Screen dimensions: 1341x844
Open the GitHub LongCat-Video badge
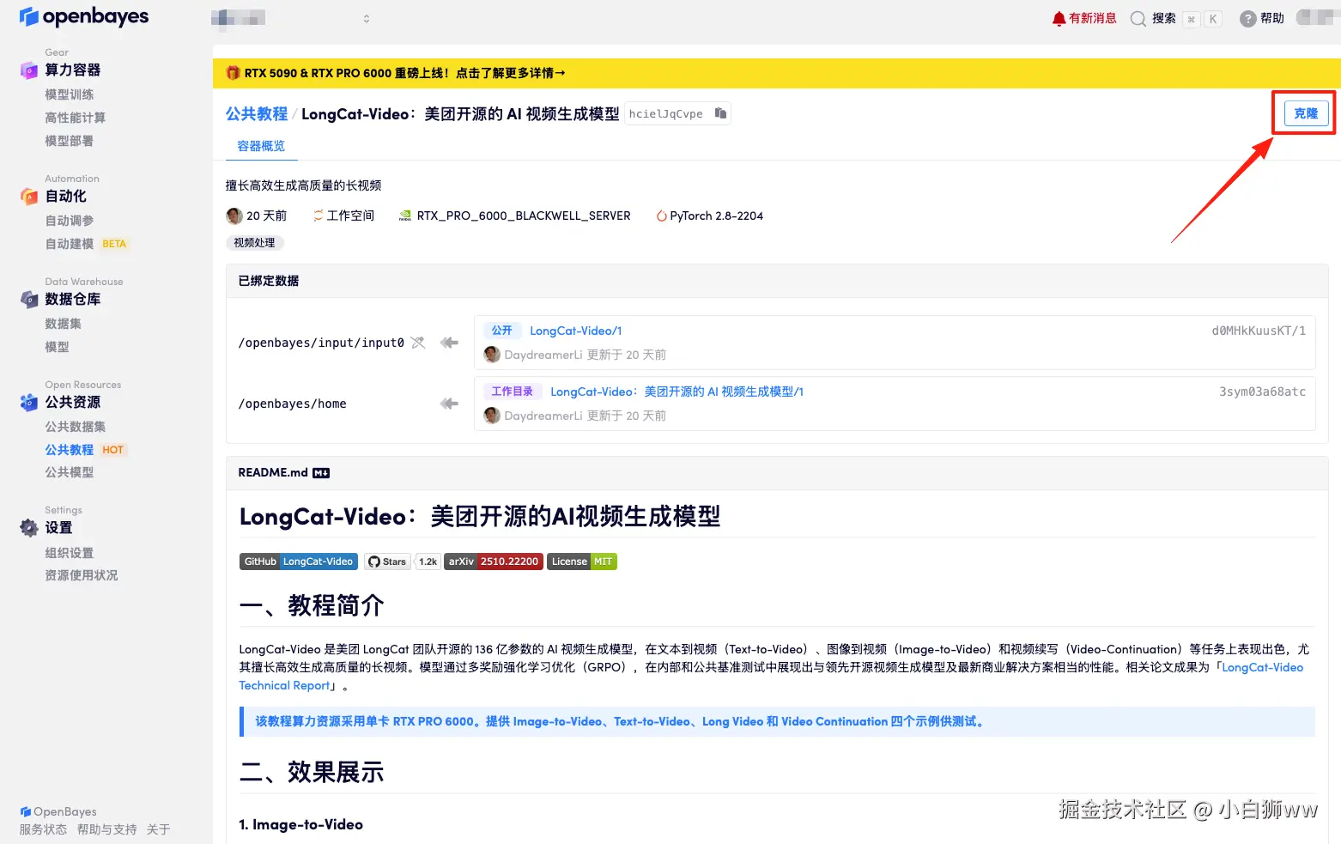point(299,562)
